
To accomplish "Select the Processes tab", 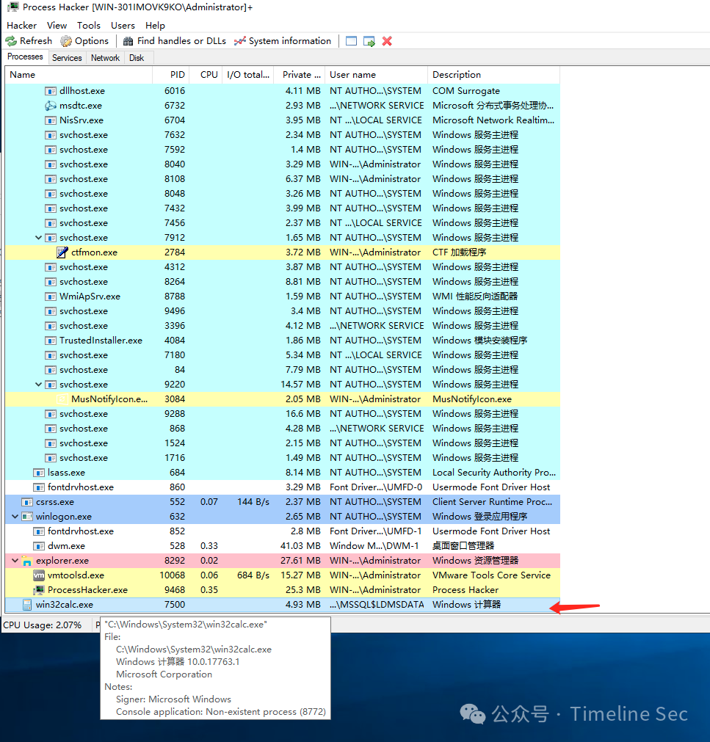I will pos(25,57).
